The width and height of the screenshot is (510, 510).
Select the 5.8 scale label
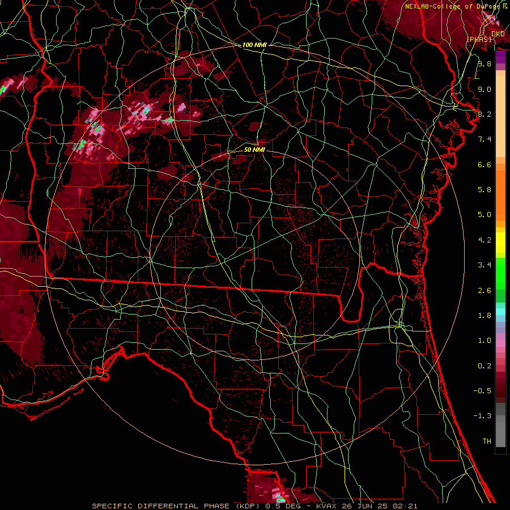tap(484, 190)
